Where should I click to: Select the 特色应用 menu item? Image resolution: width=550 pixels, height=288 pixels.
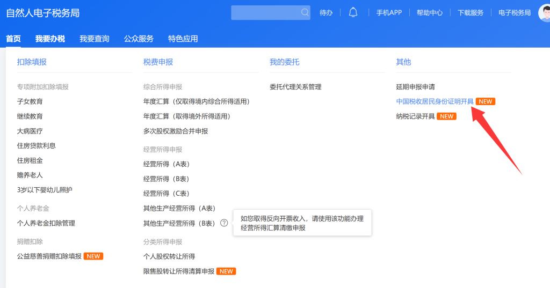[183, 39]
